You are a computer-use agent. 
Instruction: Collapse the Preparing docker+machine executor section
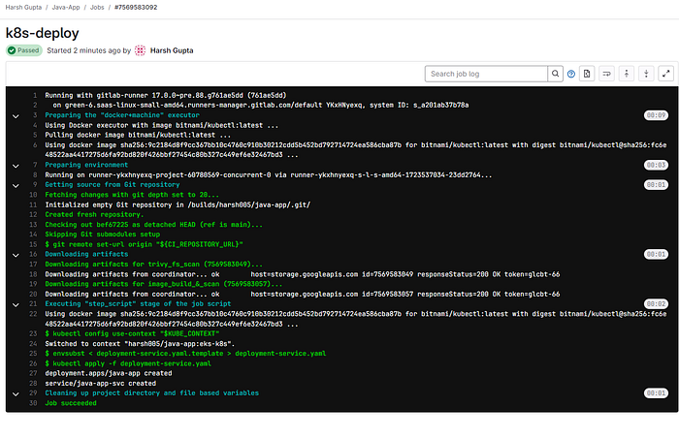click(x=16, y=116)
